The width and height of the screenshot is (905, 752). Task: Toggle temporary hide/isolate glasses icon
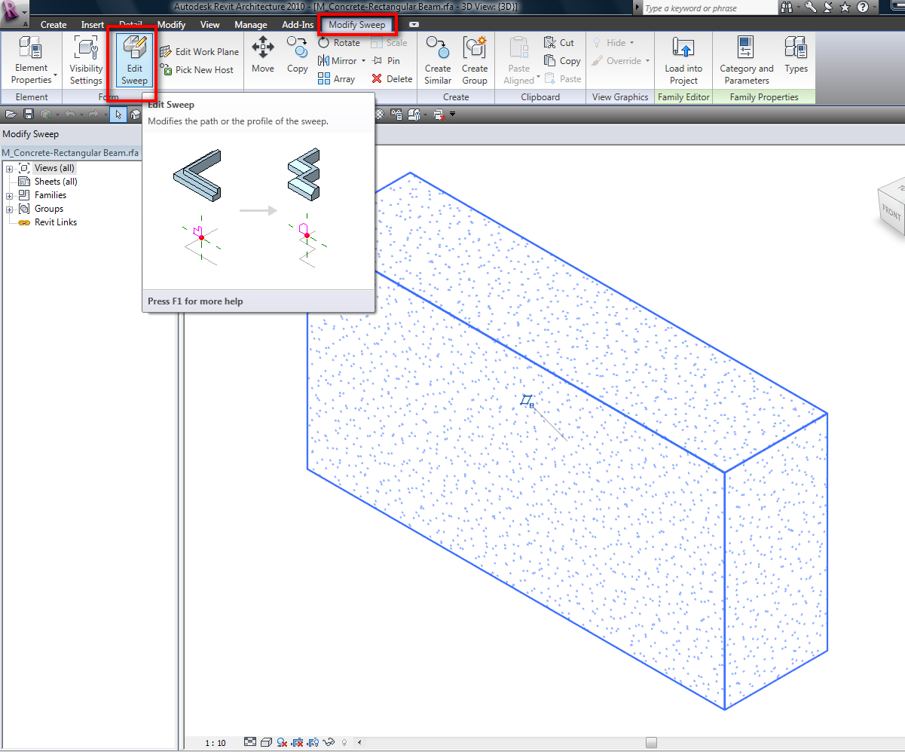tap(329, 743)
